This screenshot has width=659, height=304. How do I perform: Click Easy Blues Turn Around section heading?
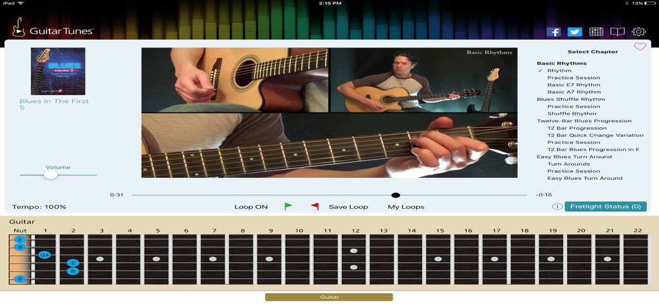click(x=574, y=157)
